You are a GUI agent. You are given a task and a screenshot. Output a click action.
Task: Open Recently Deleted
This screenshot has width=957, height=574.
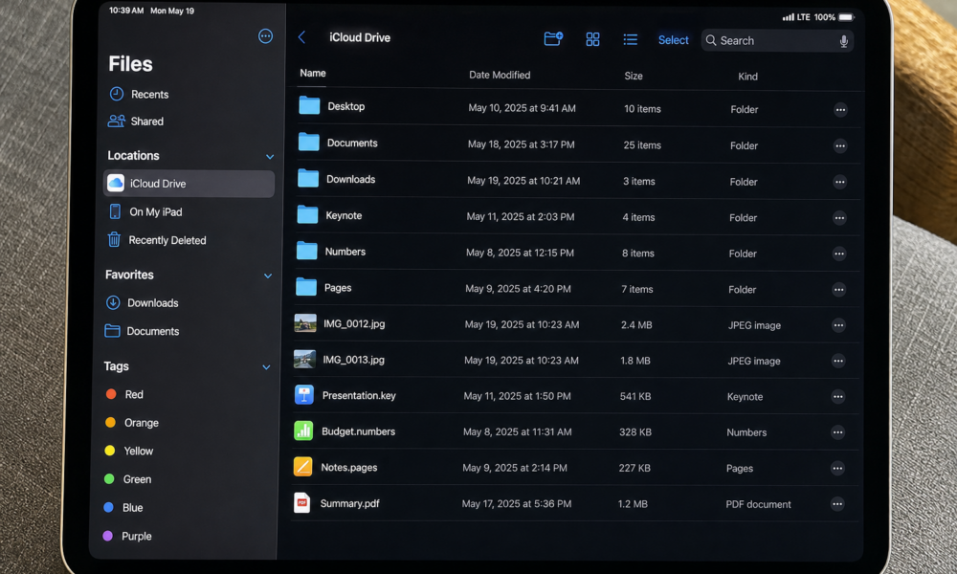click(x=157, y=240)
